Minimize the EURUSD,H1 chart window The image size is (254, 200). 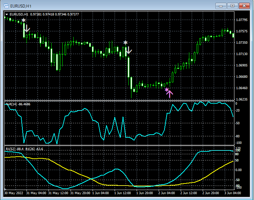tap(221, 6)
